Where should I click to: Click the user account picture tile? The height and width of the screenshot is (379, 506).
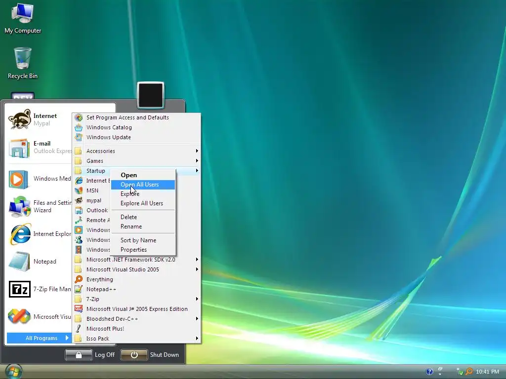(x=151, y=95)
